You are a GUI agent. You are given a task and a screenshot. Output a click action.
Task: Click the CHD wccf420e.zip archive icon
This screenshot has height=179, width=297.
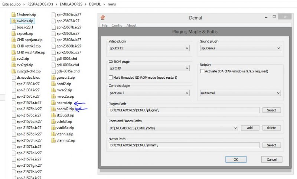(x=14, y=52)
